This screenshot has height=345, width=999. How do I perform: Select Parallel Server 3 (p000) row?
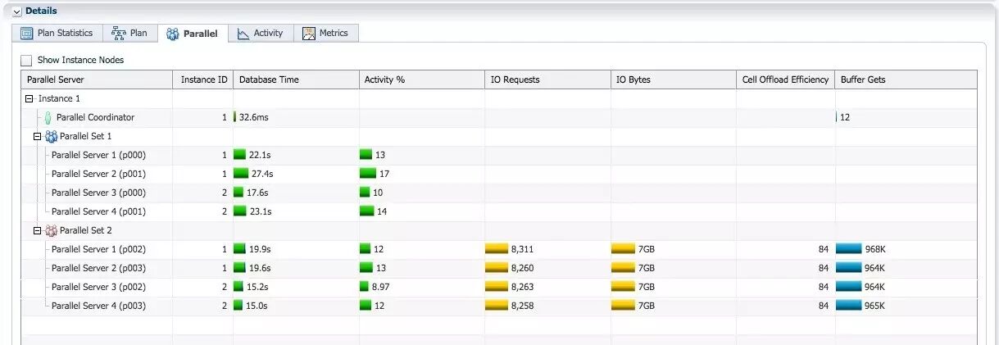tap(498, 193)
